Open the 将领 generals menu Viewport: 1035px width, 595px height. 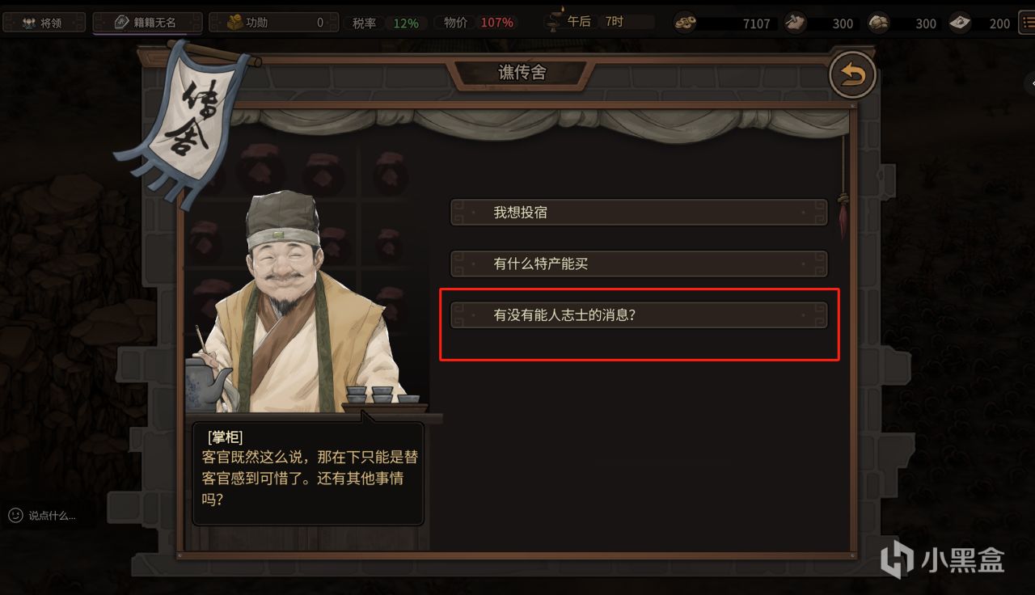43,23
